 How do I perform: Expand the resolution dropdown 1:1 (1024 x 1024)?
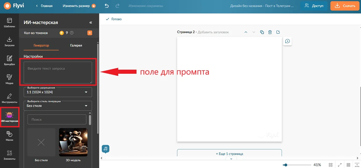point(58,92)
